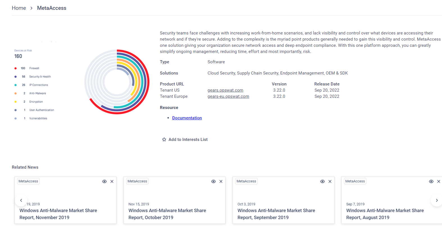
Task: Click the Software type value
Action: [216, 62]
